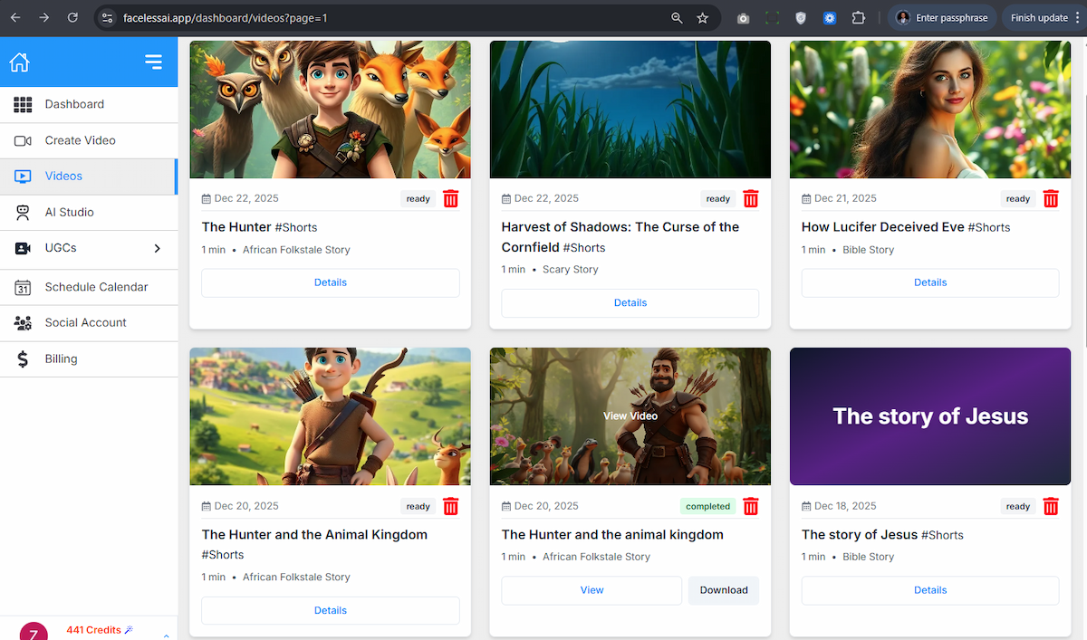Delete the 'Harvest of Shadows' video
Viewport: 1087px width, 640px height.
(750, 198)
